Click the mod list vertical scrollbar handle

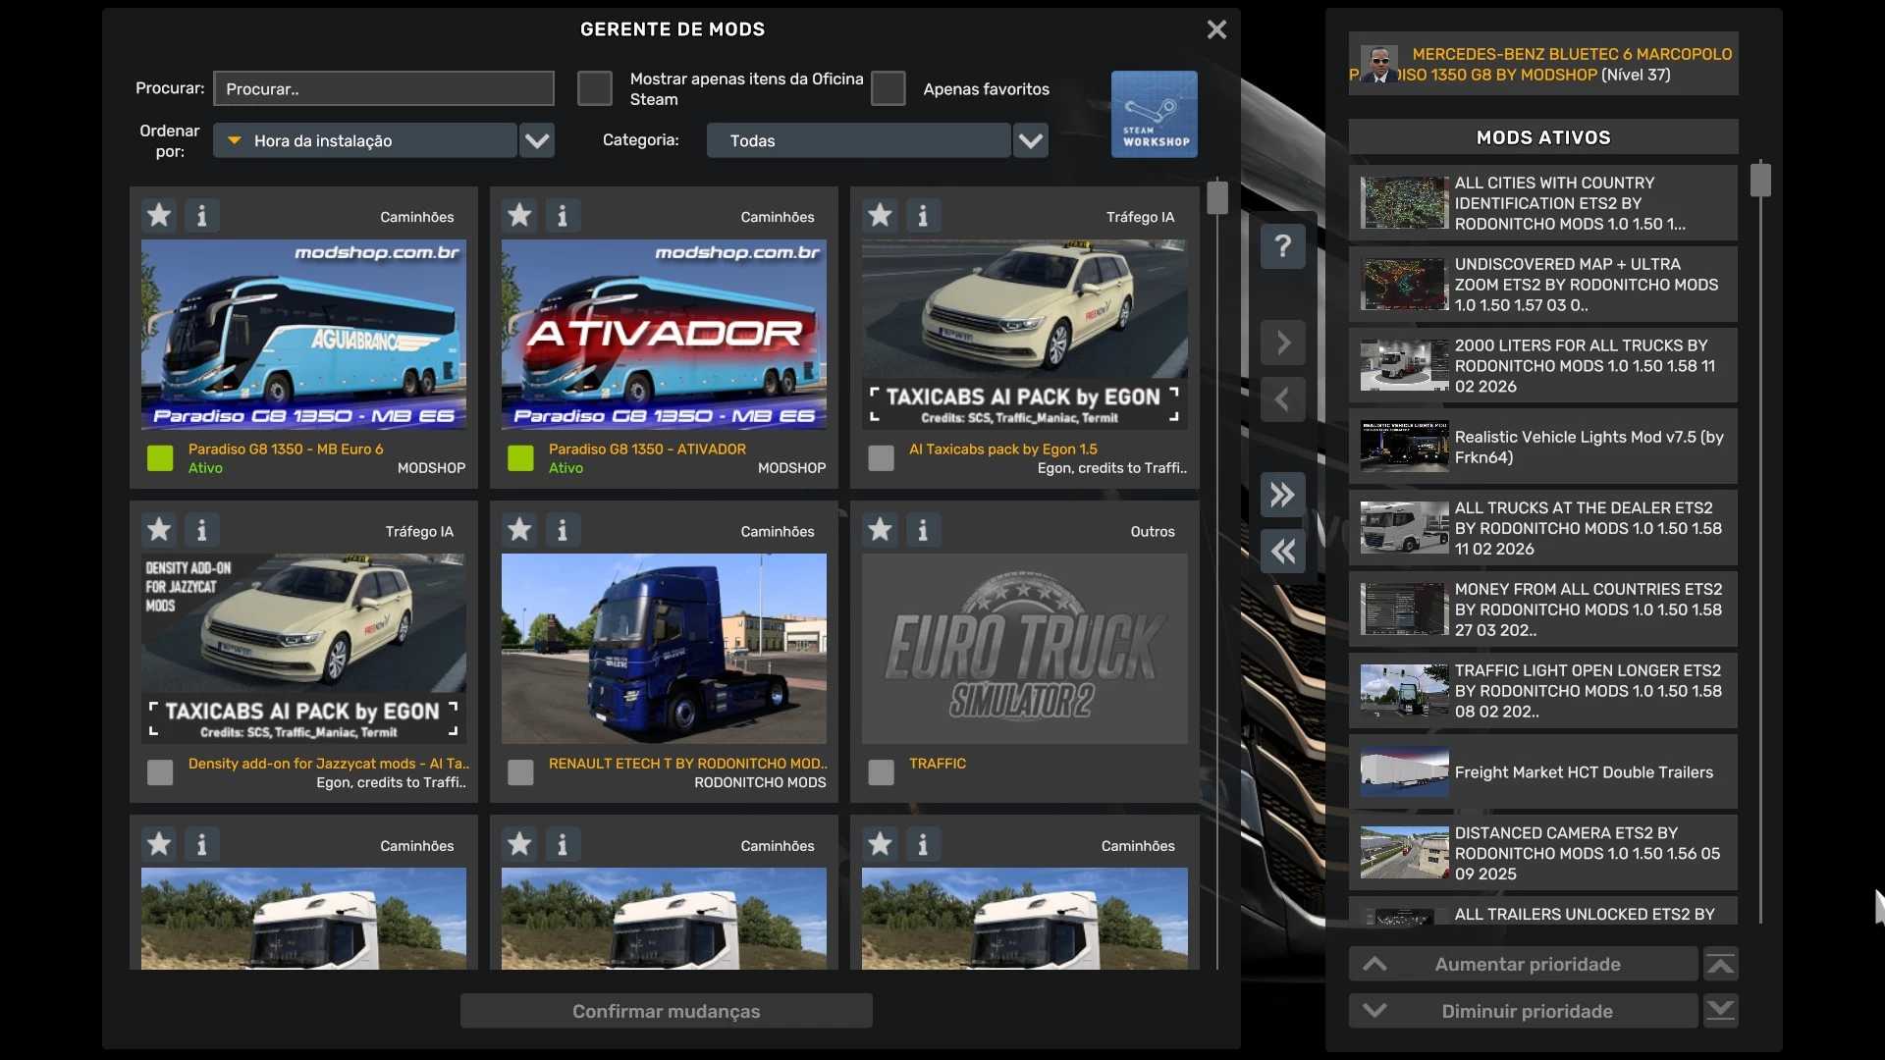pos(1217,197)
